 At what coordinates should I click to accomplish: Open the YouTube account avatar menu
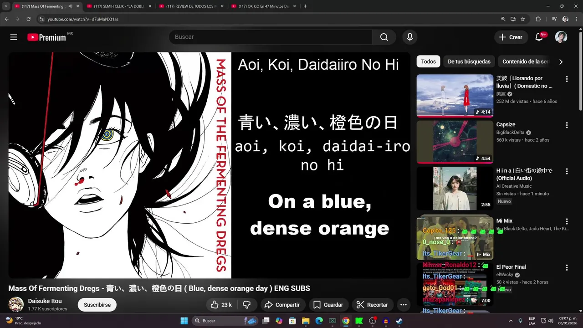tap(561, 37)
